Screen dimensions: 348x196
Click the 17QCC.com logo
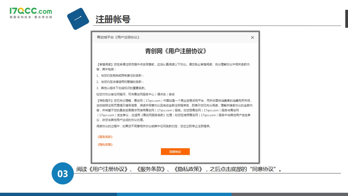tap(30, 11)
